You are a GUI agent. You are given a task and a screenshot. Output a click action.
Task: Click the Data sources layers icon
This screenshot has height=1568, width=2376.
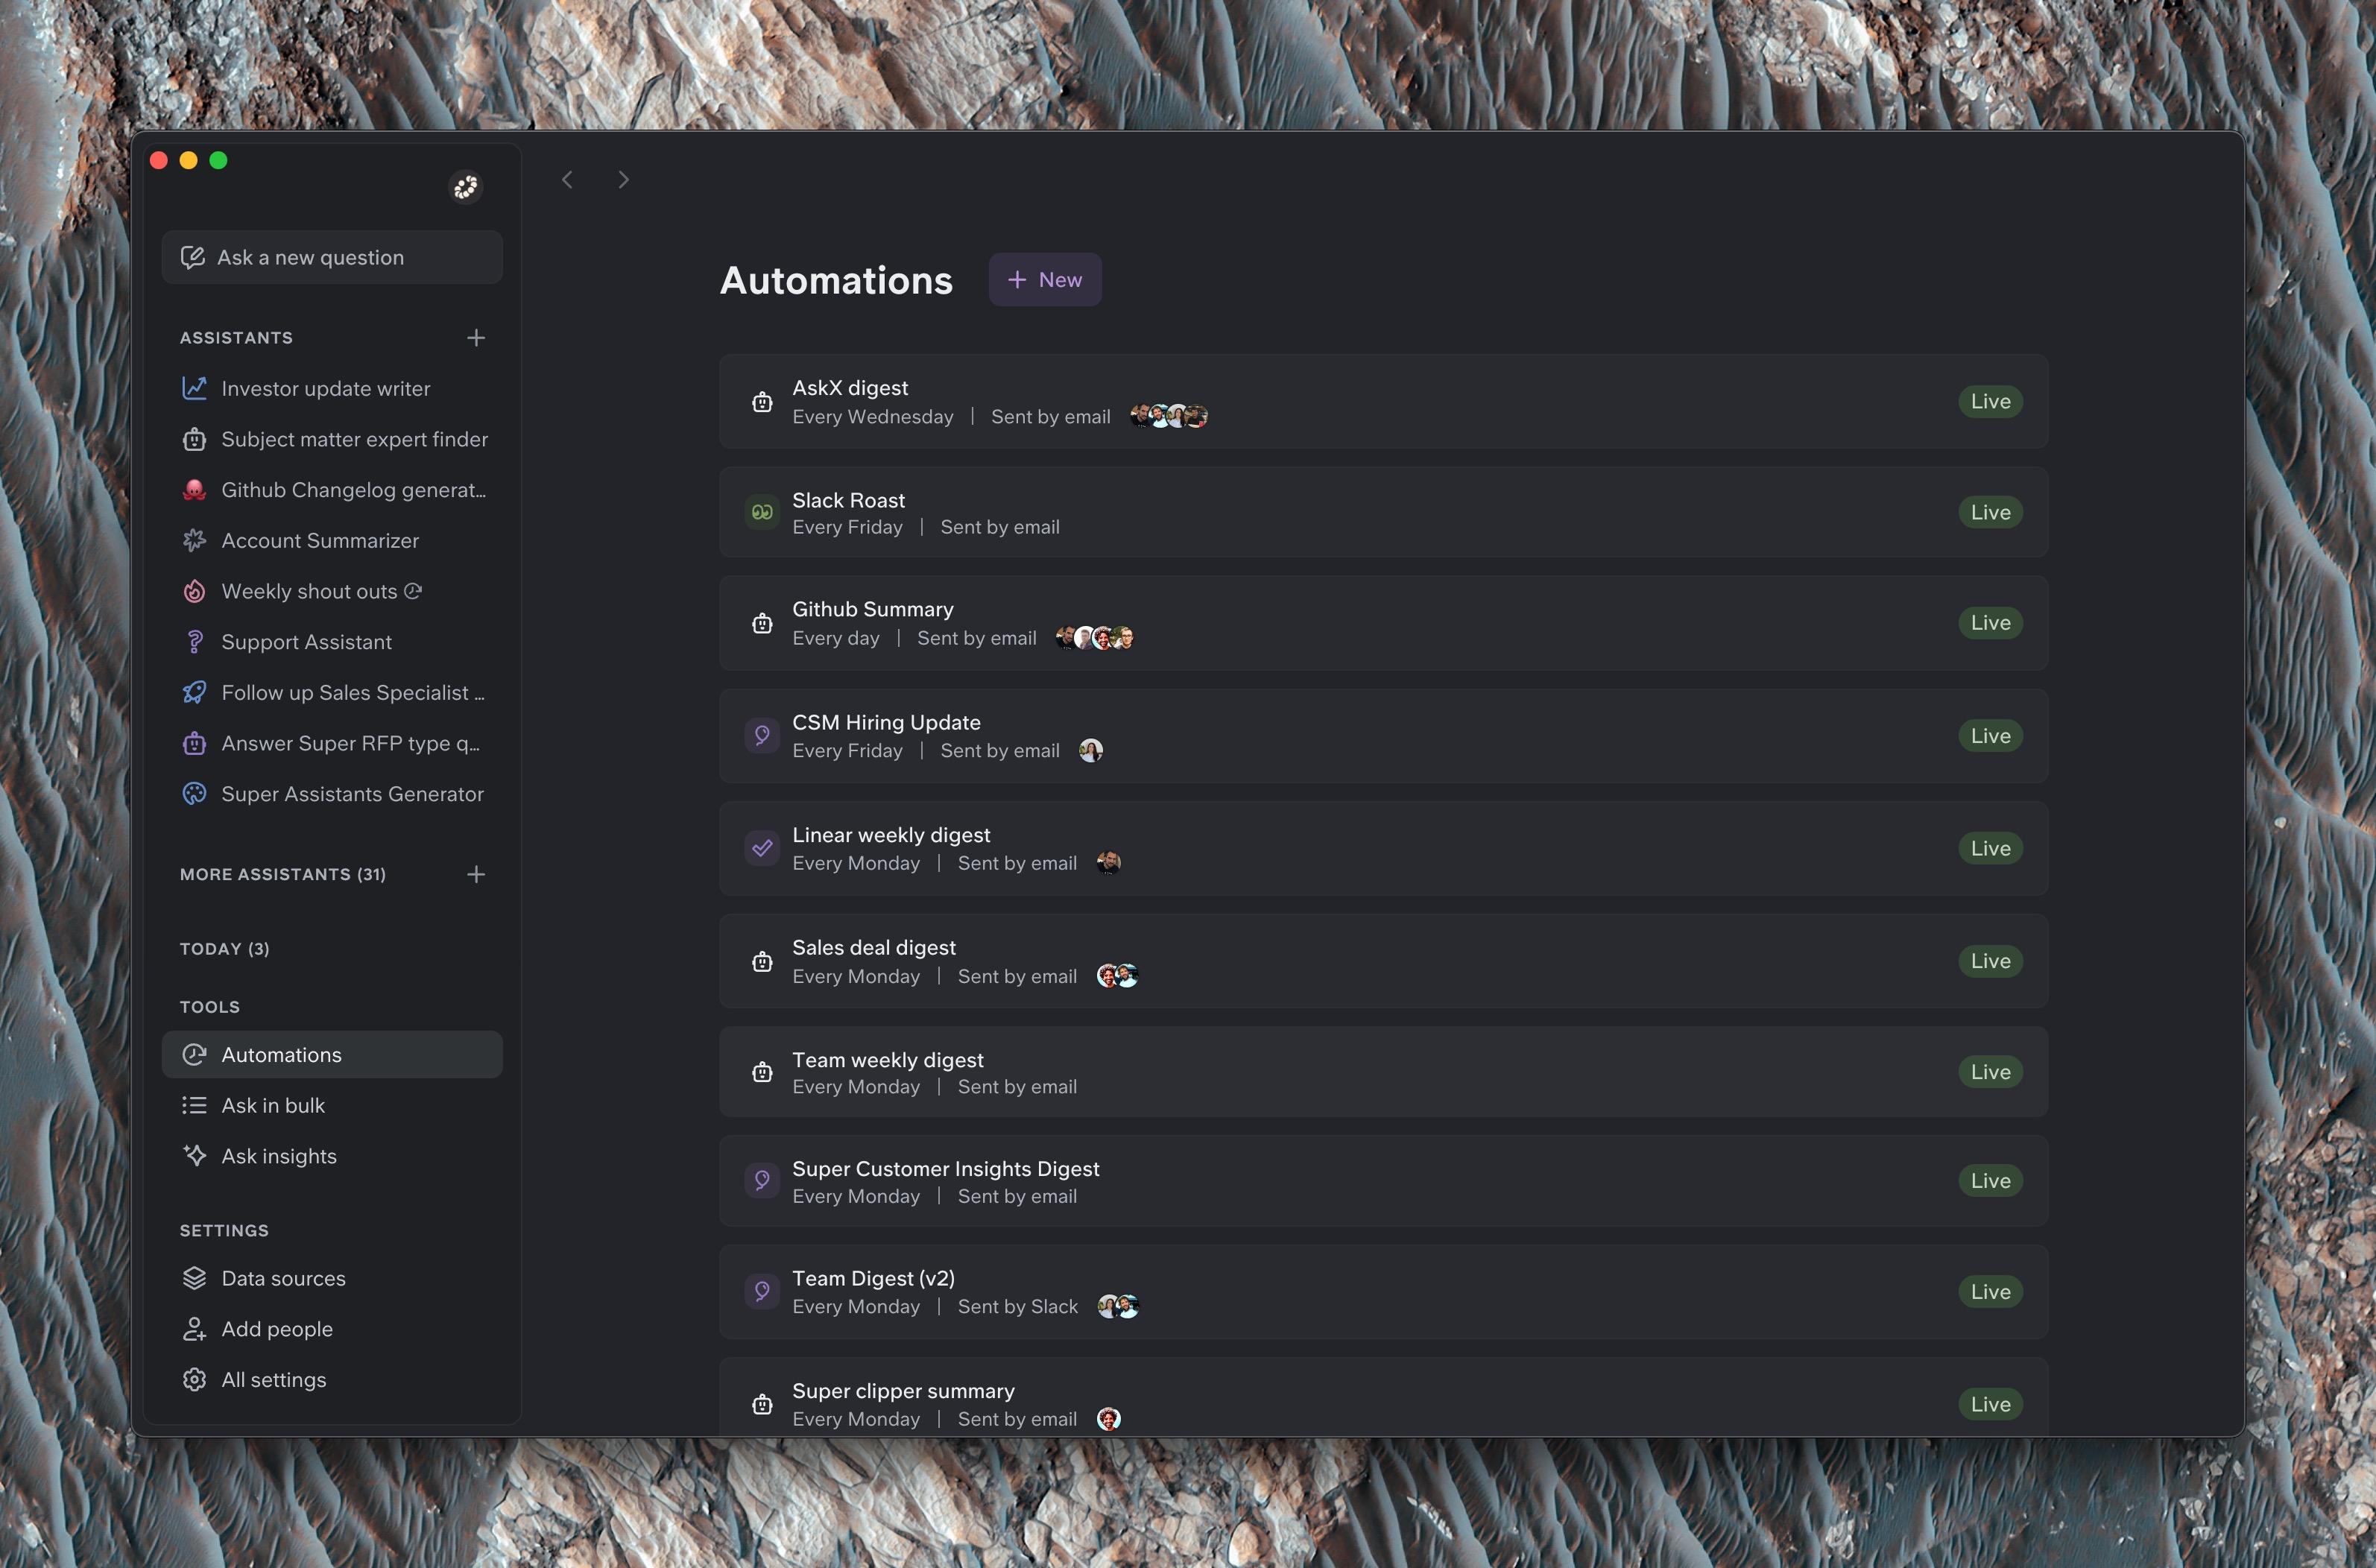point(194,1278)
